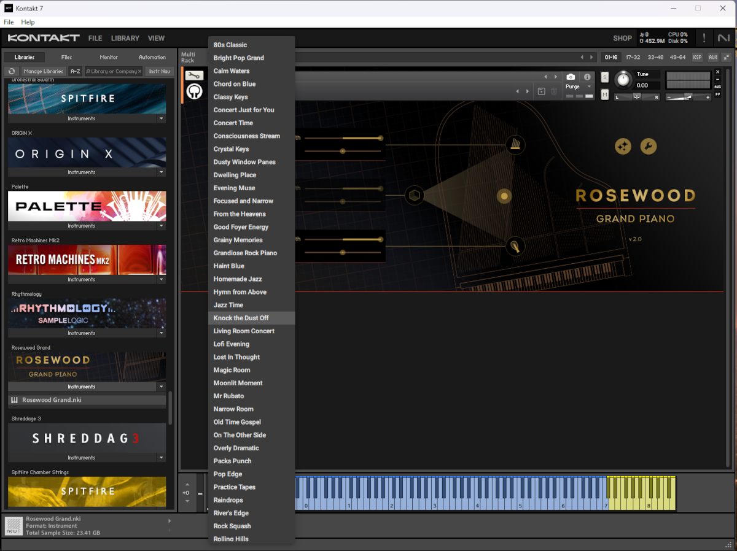Viewport: 737px width, 551px height.
Task: Switch to the Files tab
Action: click(66, 57)
